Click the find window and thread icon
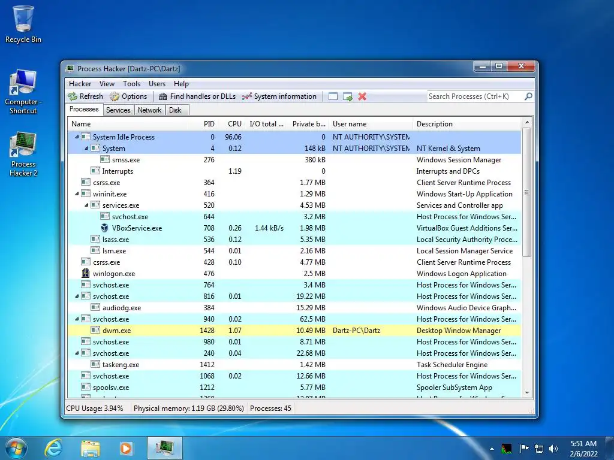 [x=348, y=96]
